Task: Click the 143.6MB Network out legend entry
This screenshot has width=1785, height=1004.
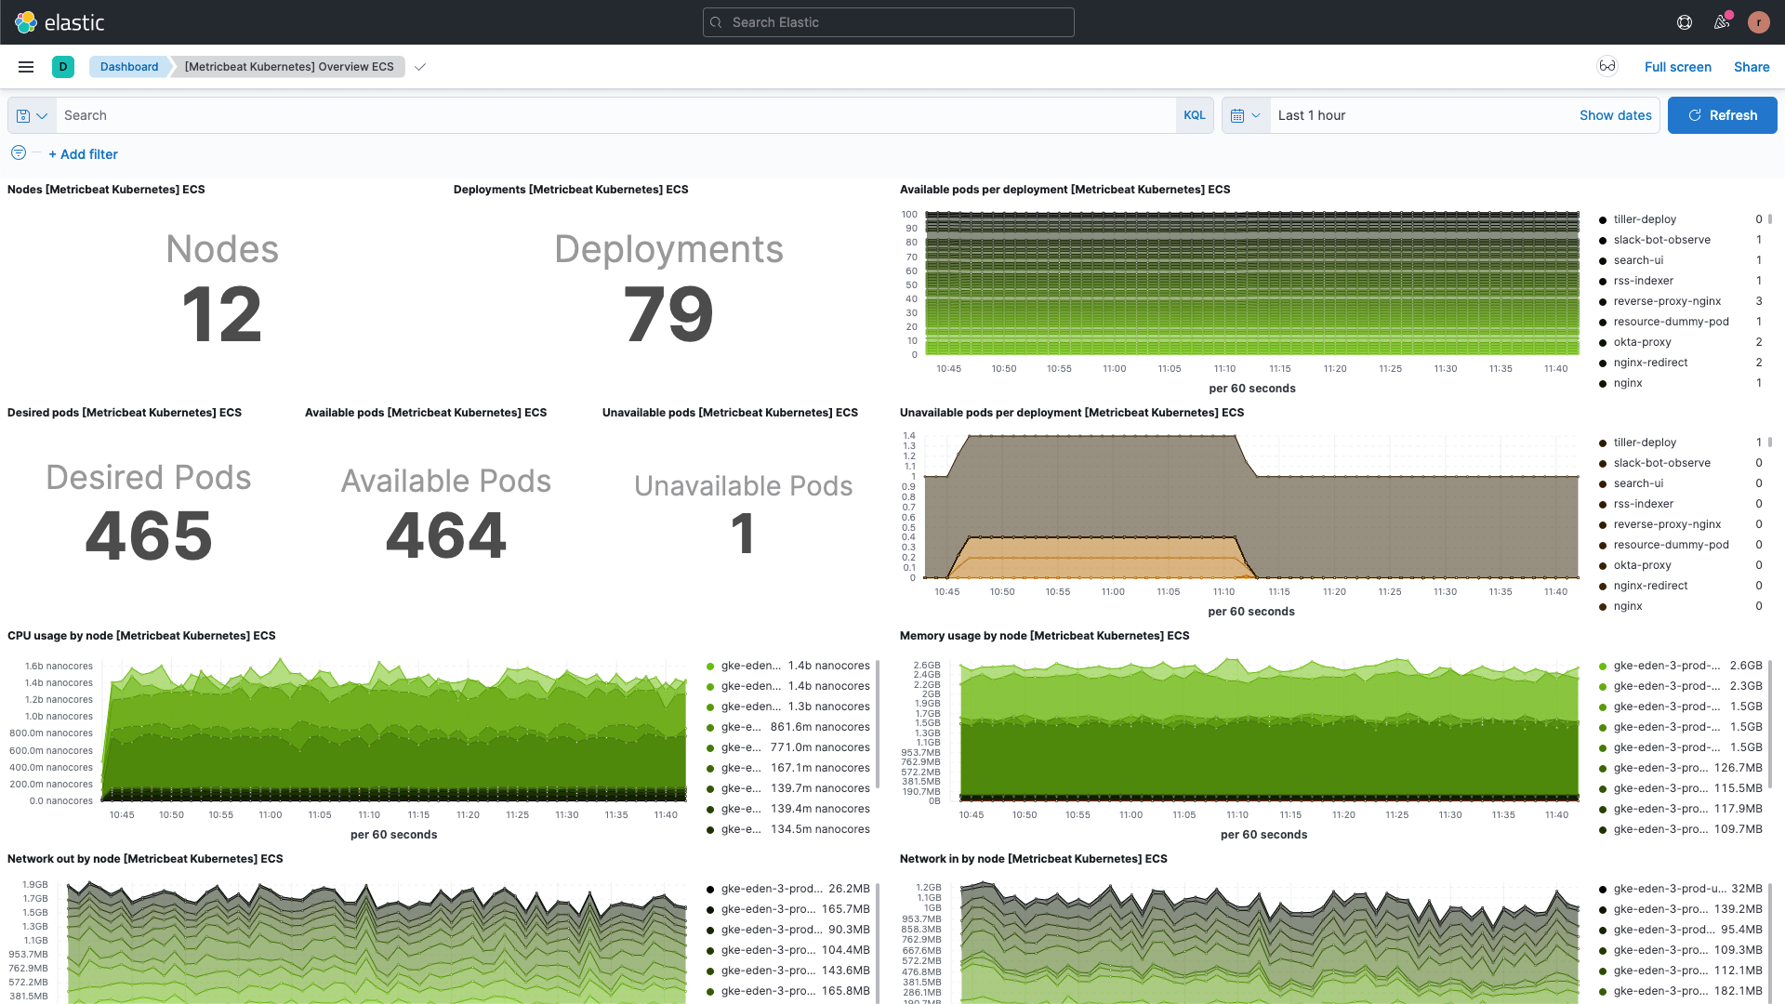Action: [788, 971]
